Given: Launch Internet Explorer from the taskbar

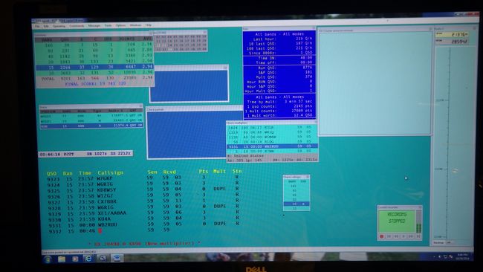Looking at the screenshot, I should (88, 259).
